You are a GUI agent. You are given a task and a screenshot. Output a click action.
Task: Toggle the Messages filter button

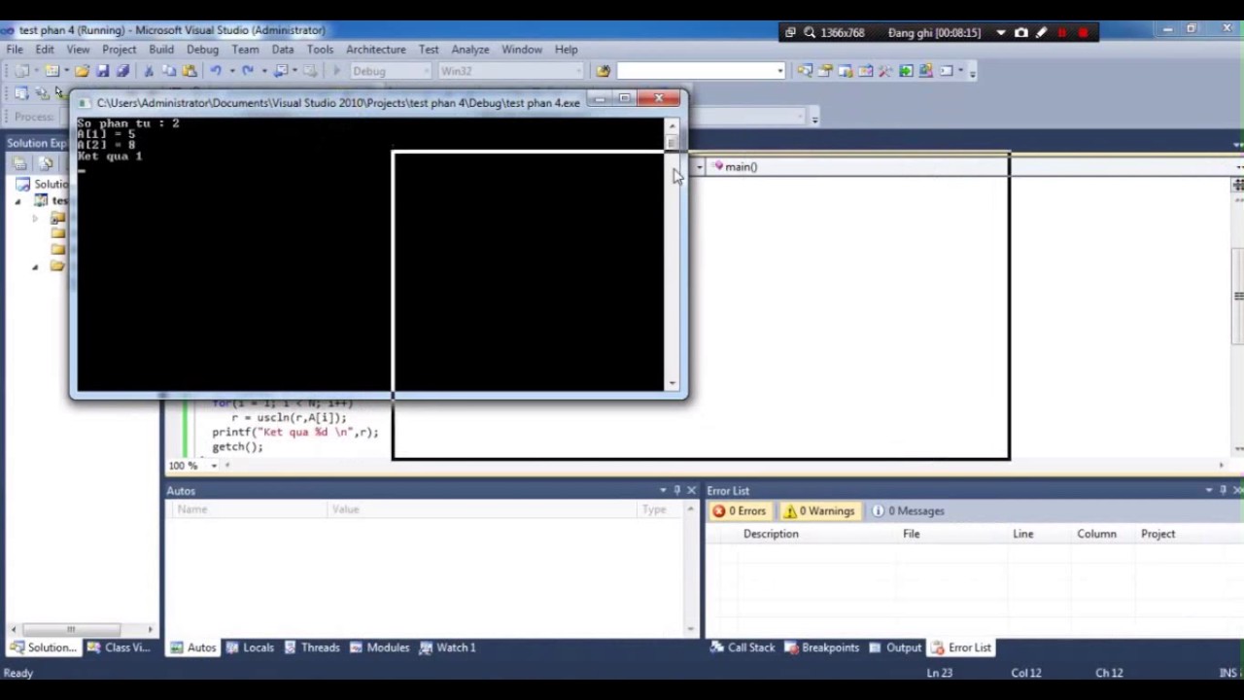tap(909, 511)
